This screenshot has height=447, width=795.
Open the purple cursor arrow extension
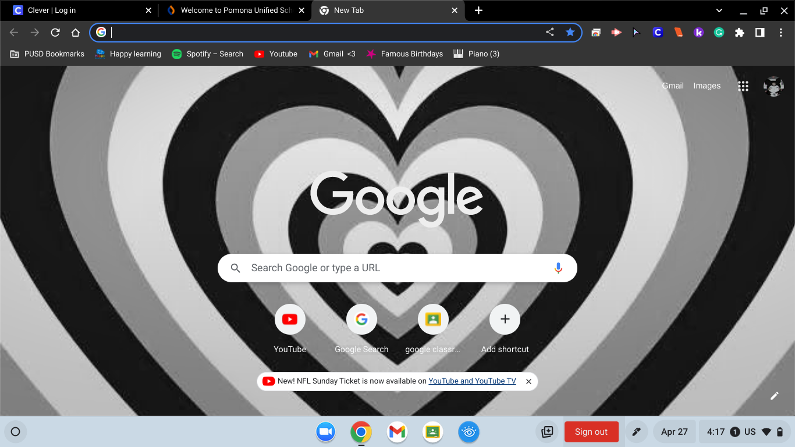[x=637, y=33]
